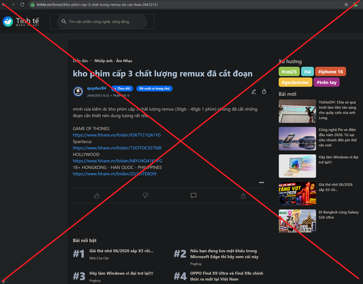Select the #trên tay trending tag
The height and width of the screenshot is (284, 363).
click(x=327, y=82)
